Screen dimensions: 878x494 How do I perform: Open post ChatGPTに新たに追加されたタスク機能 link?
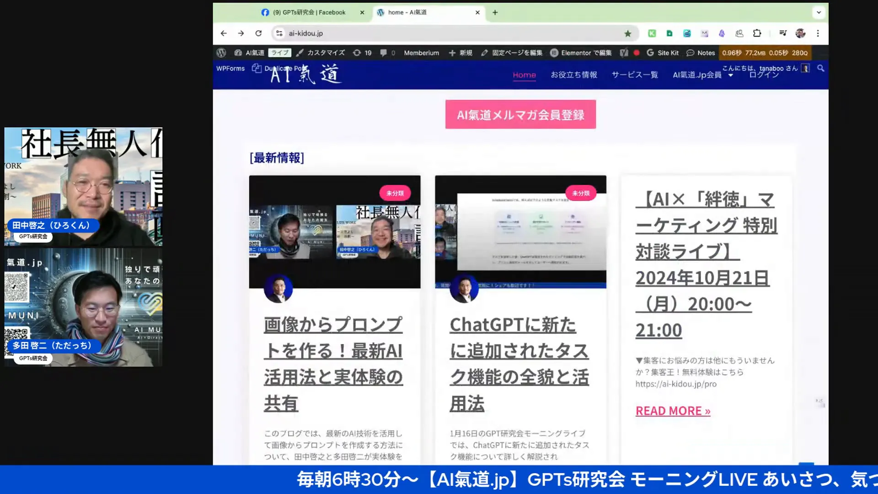click(x=519, y=364)
